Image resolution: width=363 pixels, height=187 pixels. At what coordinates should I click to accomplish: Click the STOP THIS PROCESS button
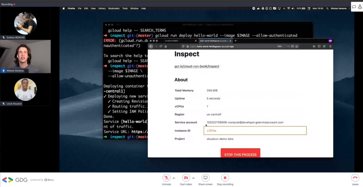tap(240, 153)
